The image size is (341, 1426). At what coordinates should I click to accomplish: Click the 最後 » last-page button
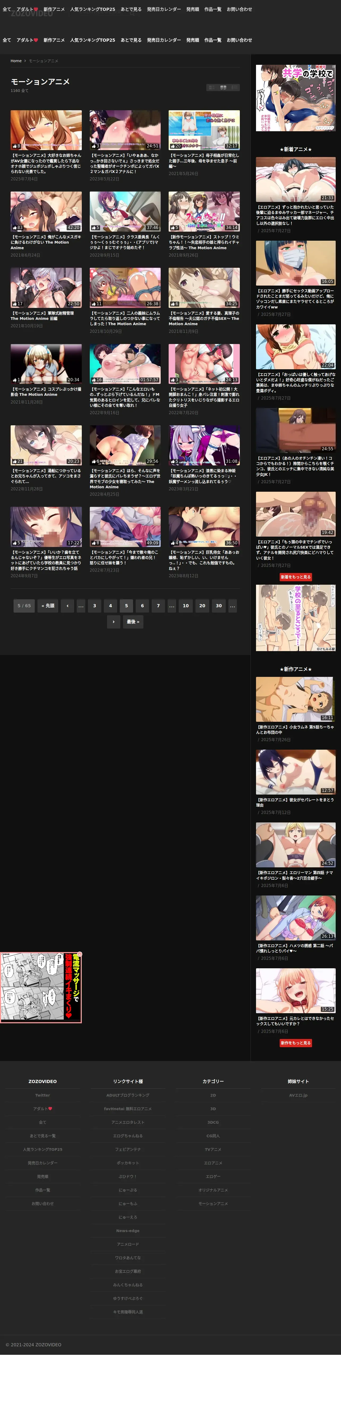pyautogui.click(x=133, y=622)
